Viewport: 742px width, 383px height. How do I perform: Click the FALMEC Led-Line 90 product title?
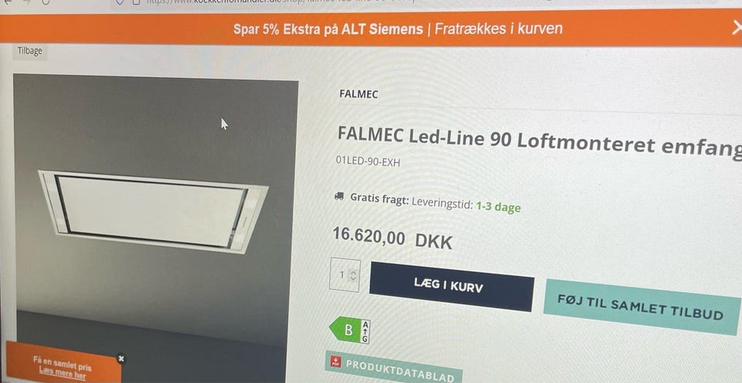(x=539, y=142)
